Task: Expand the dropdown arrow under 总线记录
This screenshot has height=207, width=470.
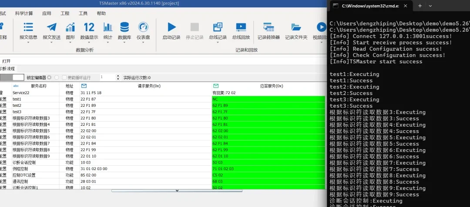Action: tap(218, 43)
